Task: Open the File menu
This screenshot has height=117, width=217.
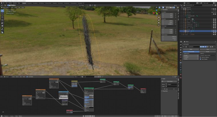Action: coord(4,3)
